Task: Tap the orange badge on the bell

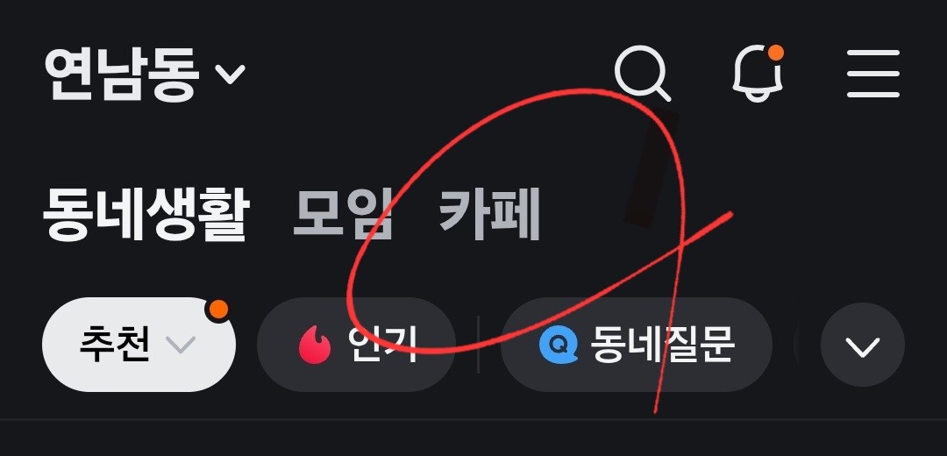Action: coord(775,53)
